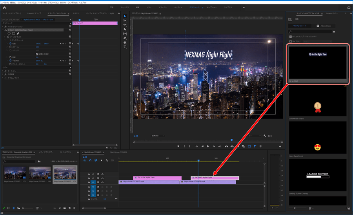Toggle the uniform scale checkbox
This screenshot has width=353, height=215.
pyautogui.click(x=37, y=54)
